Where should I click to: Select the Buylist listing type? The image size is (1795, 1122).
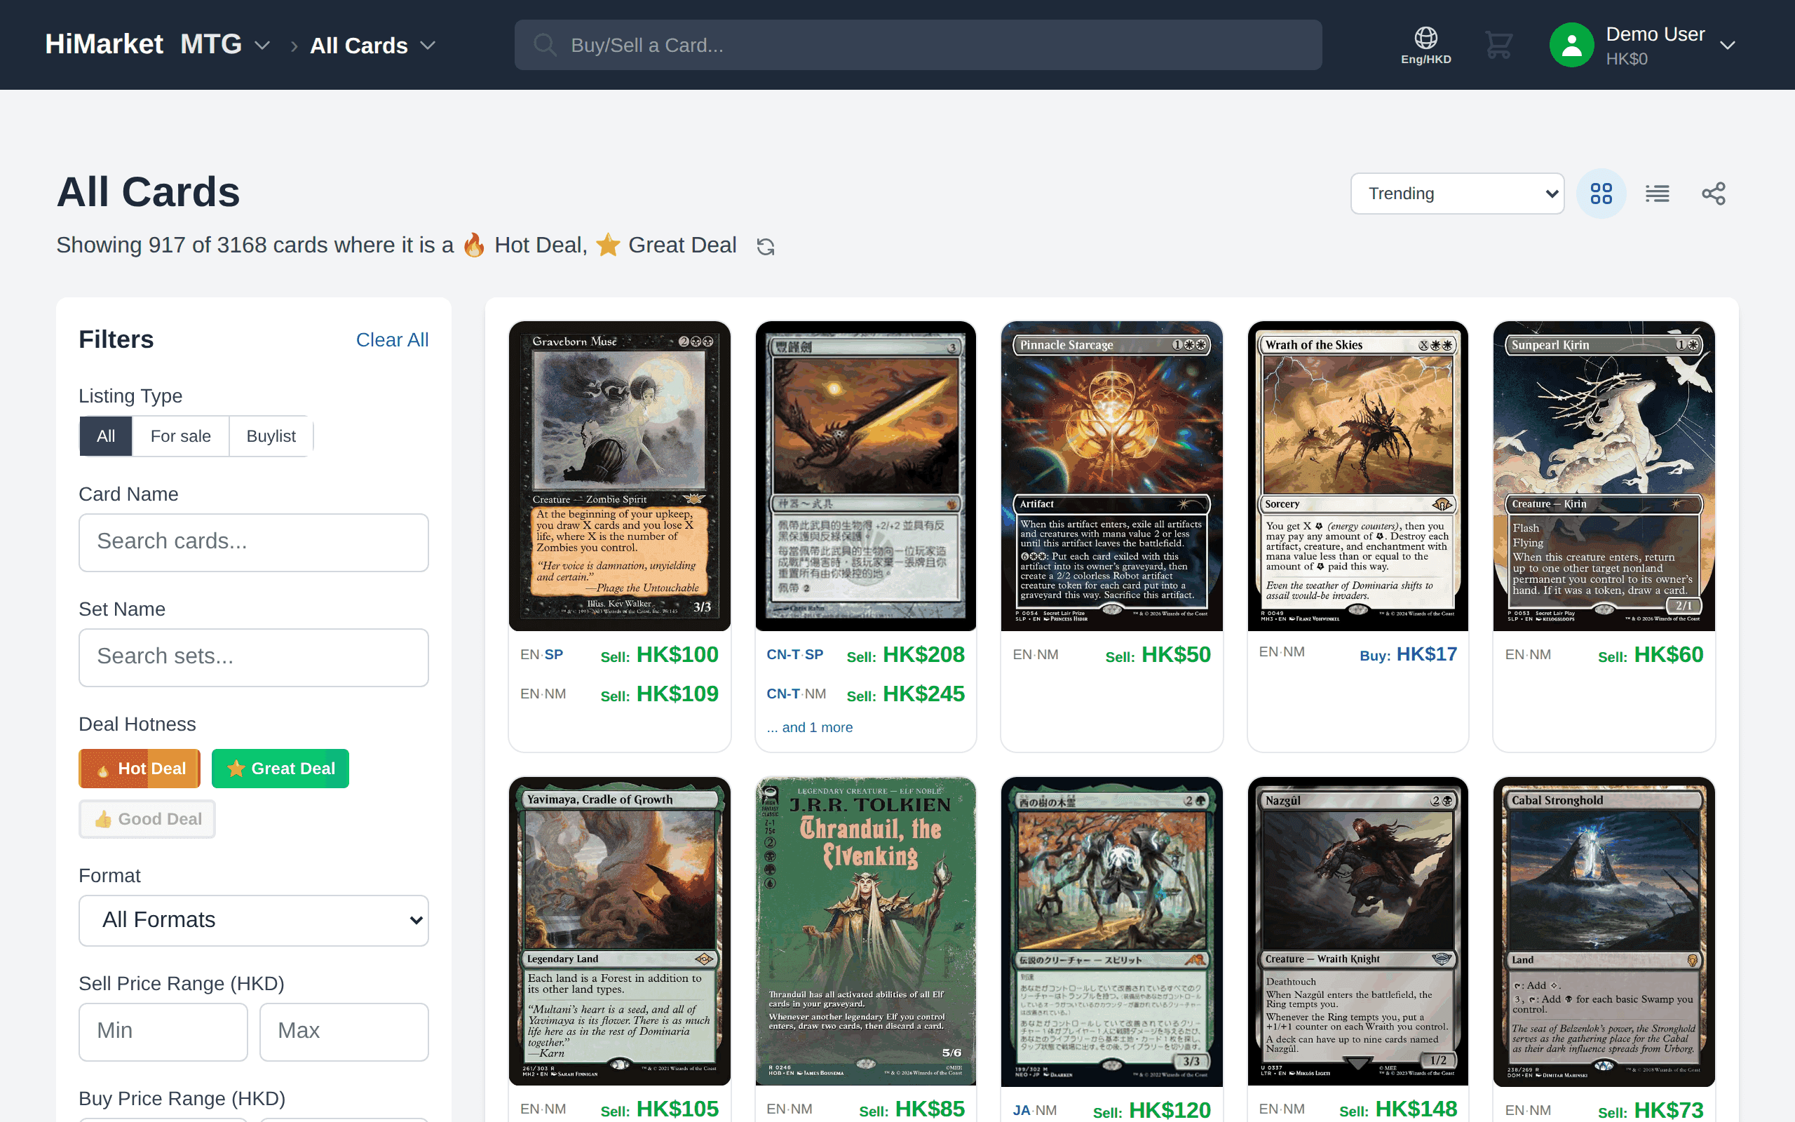(271, 436)
